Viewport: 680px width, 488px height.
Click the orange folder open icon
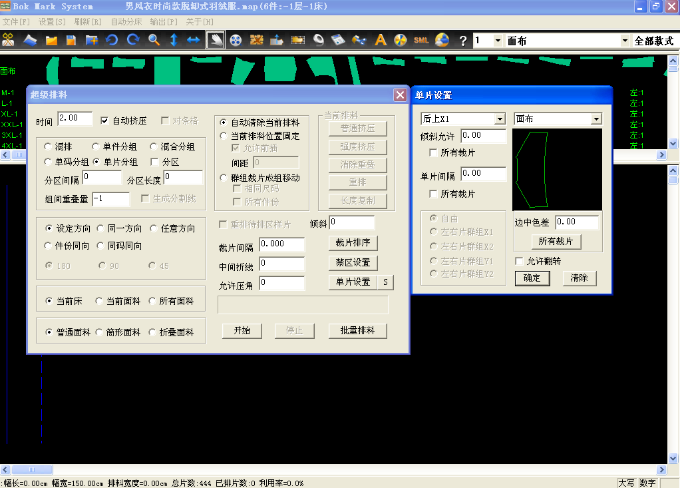(51, 40)
